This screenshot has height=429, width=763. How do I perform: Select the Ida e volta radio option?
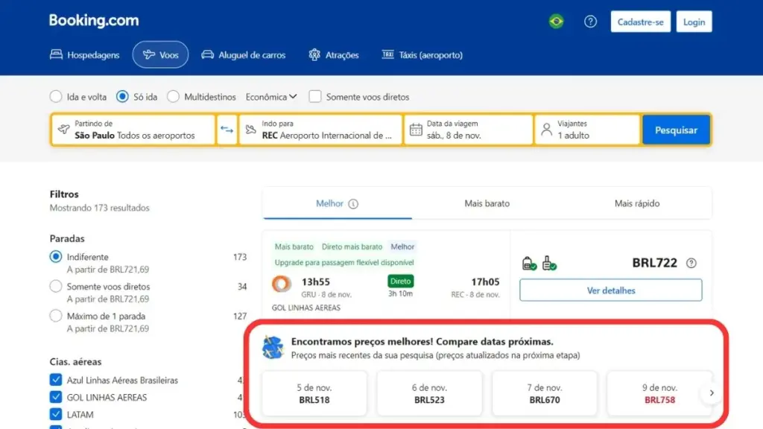click(56, 96)
